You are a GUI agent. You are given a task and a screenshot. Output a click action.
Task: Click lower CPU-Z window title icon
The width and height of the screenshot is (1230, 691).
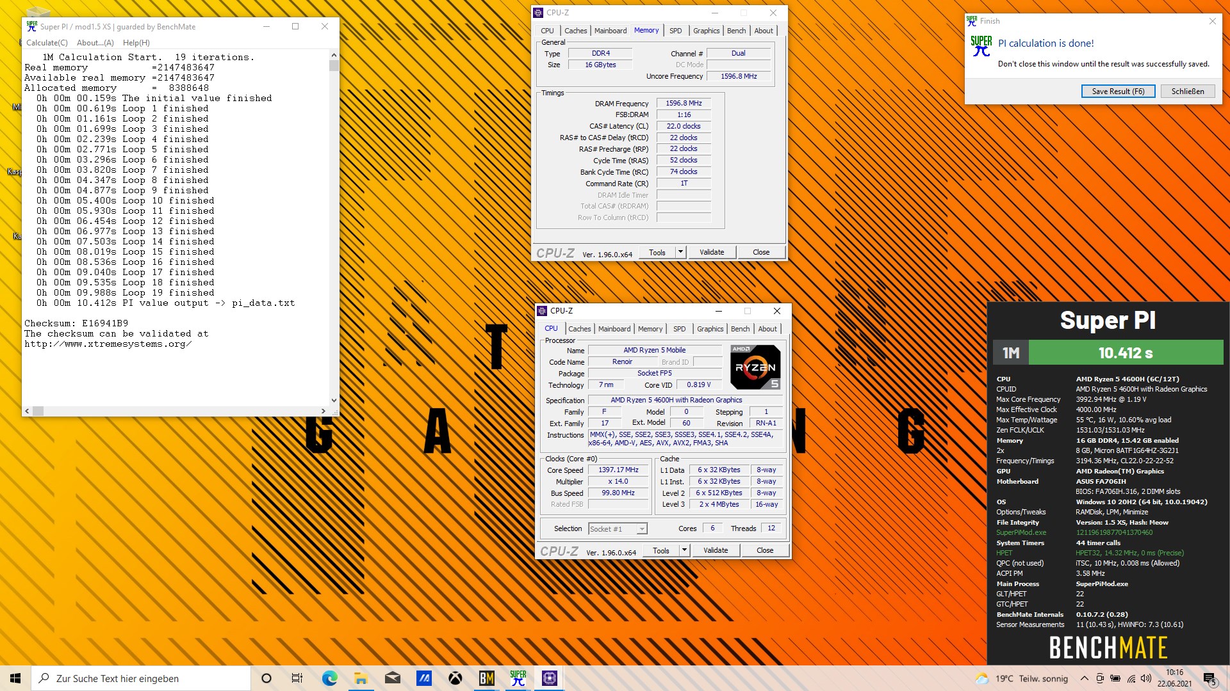543,311
